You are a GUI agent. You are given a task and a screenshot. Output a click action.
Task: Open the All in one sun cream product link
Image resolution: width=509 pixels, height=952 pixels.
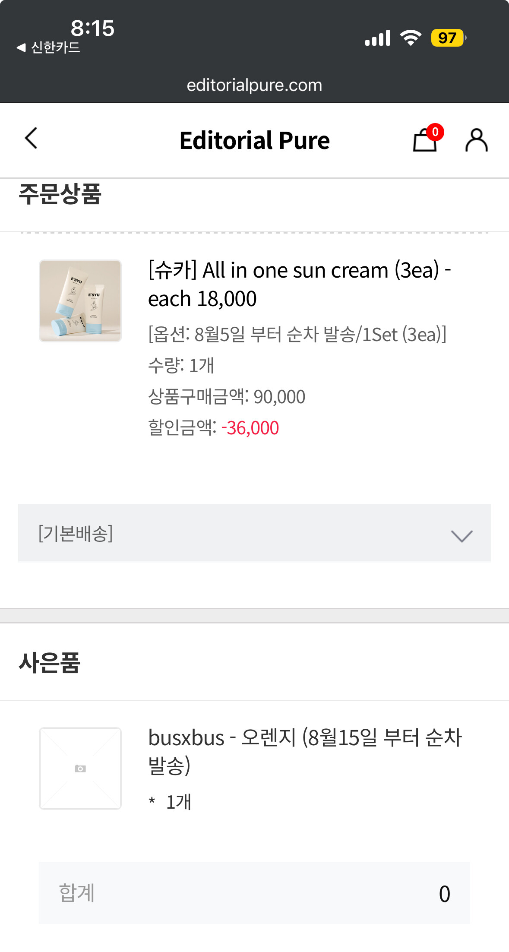coord(299,284)
